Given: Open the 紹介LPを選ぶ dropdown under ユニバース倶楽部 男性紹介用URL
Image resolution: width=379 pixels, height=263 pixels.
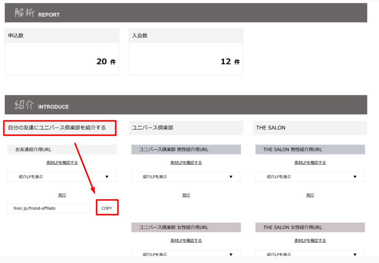Looking at the screenshot, I should [x=186, y=177].
